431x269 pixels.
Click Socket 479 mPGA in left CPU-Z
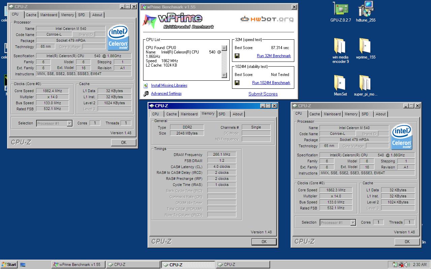tap(71, 41)
